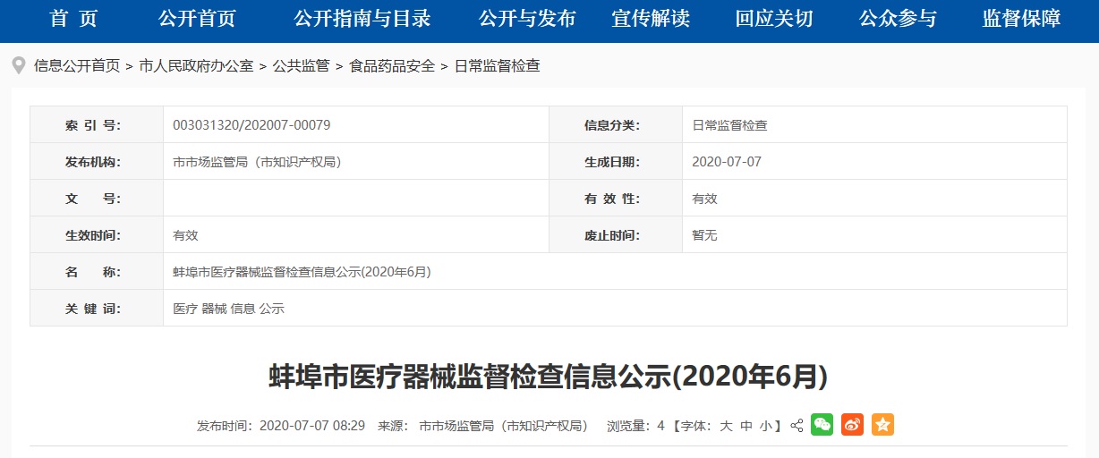Open the 回应关切 nav item
Image resolution: width=1099 pixels, height=458 pixels.
774,19
